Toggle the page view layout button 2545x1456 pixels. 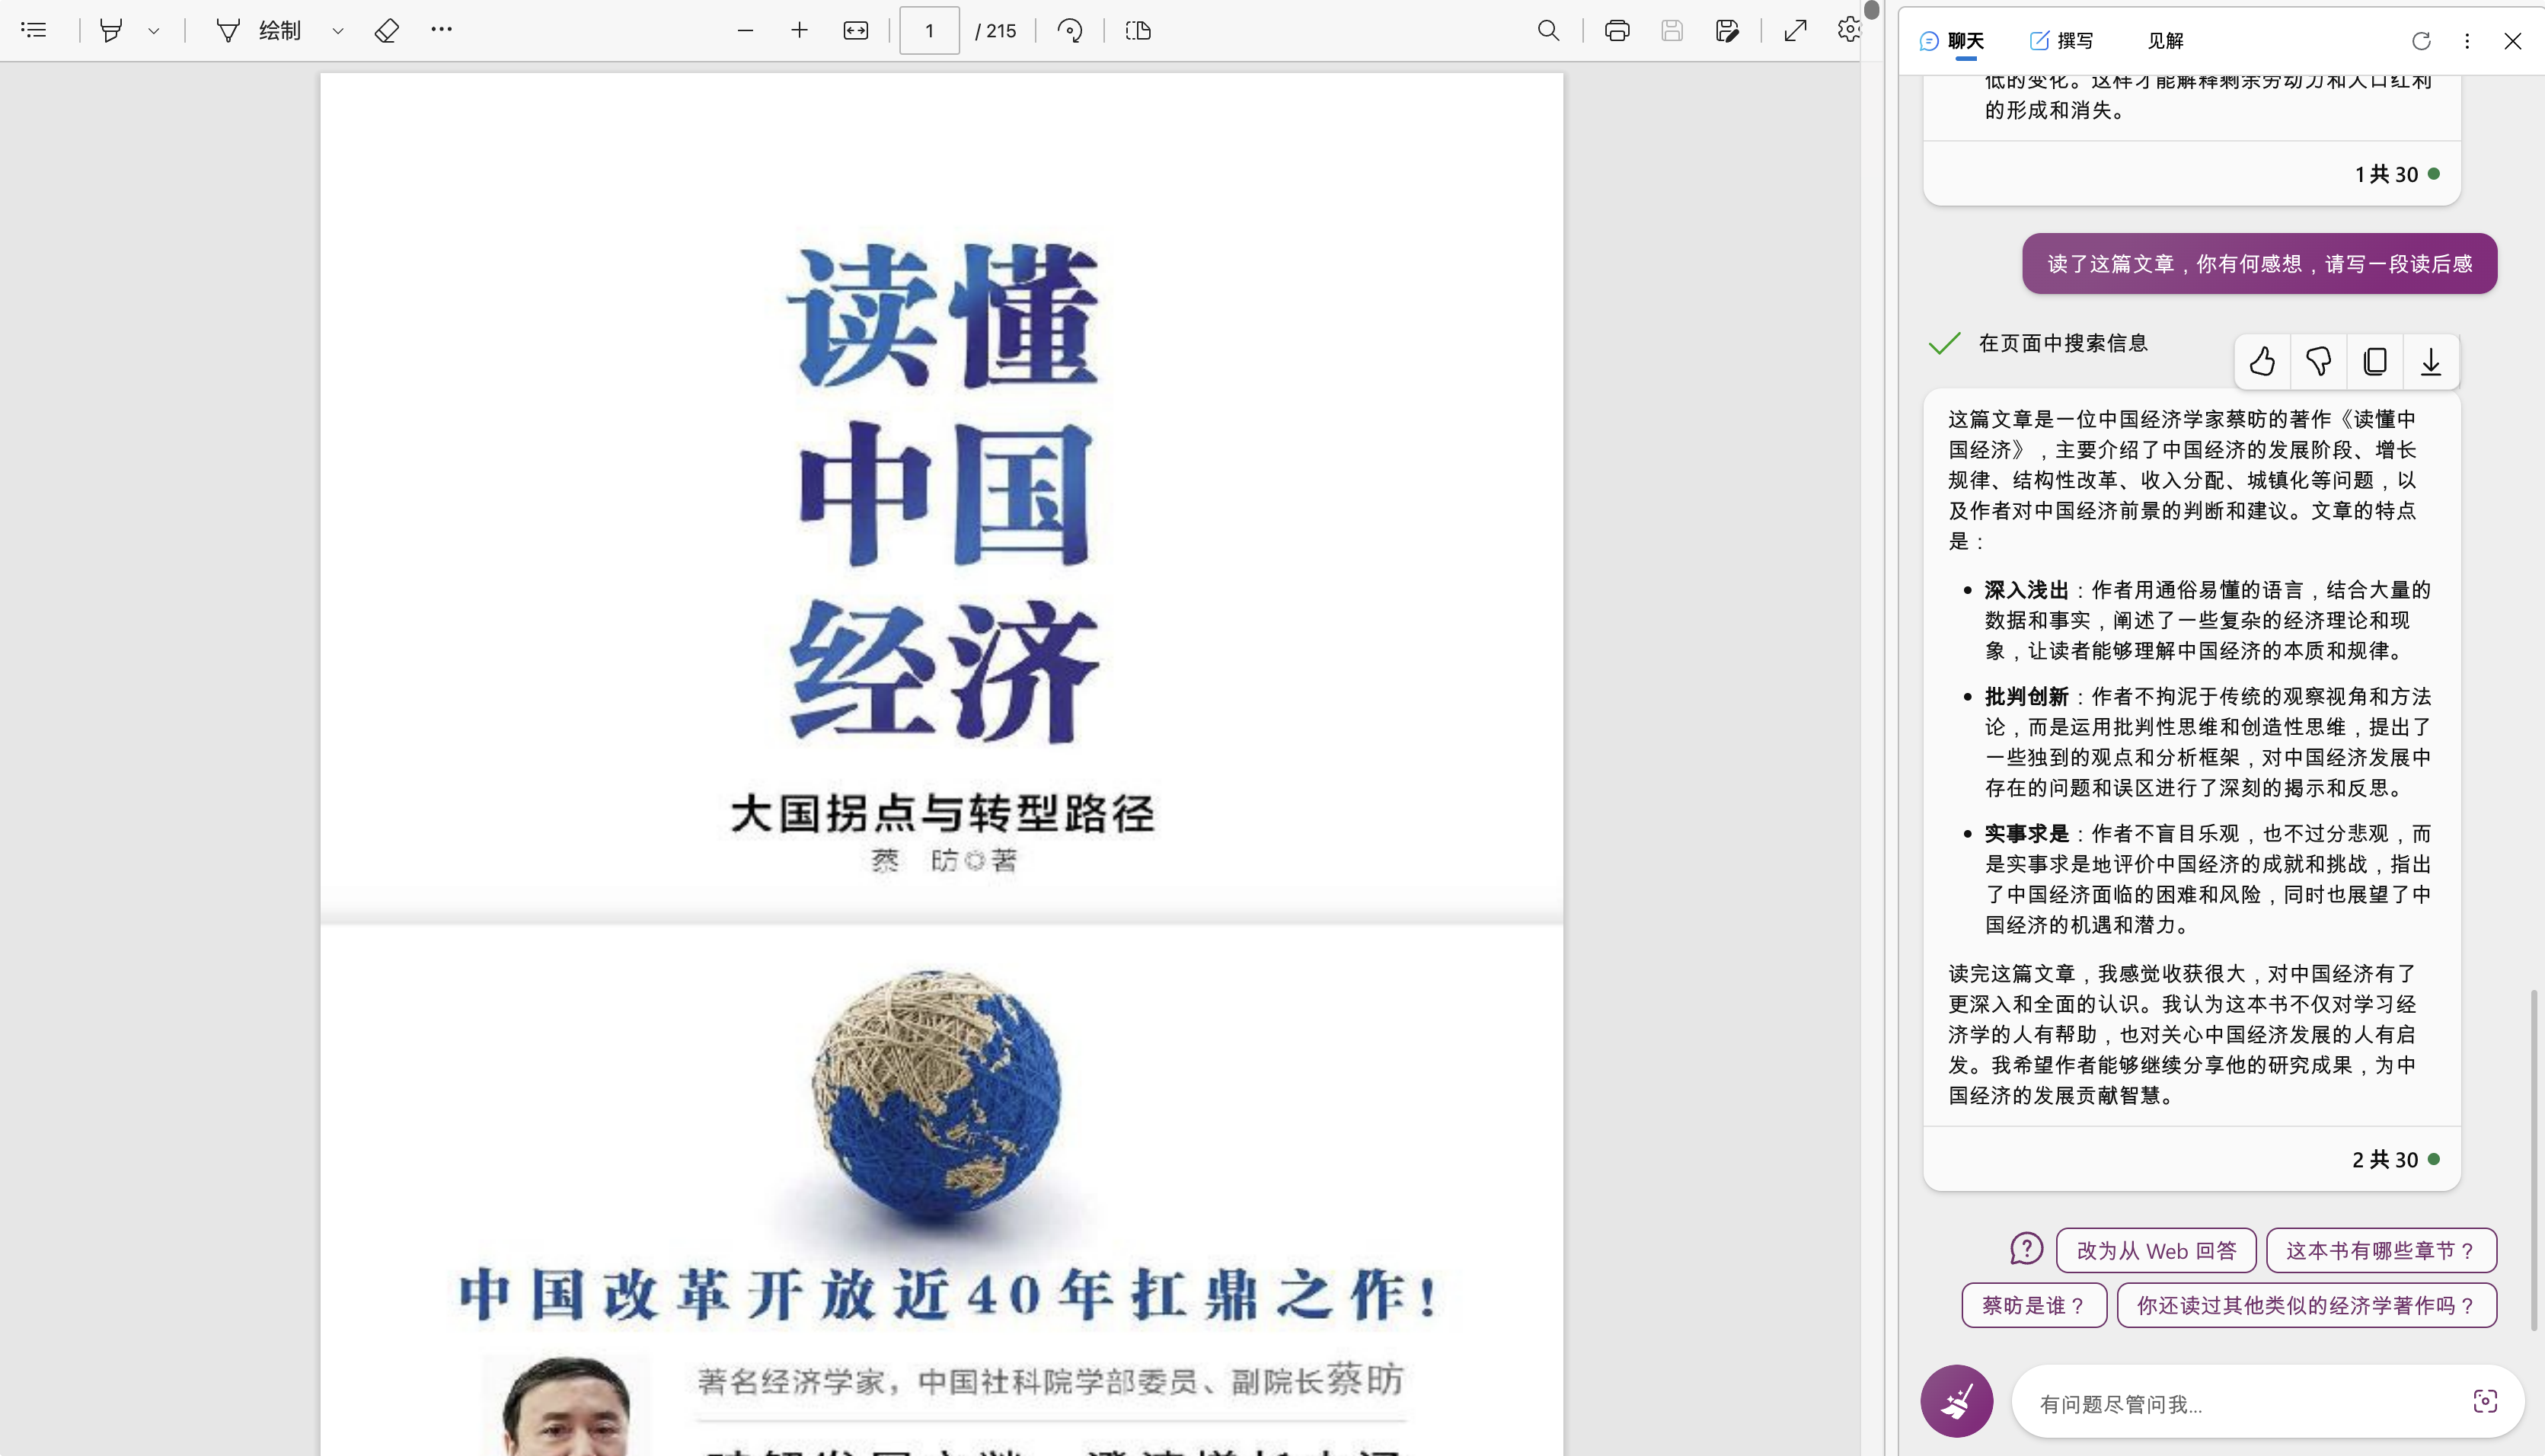(1138, 30)
